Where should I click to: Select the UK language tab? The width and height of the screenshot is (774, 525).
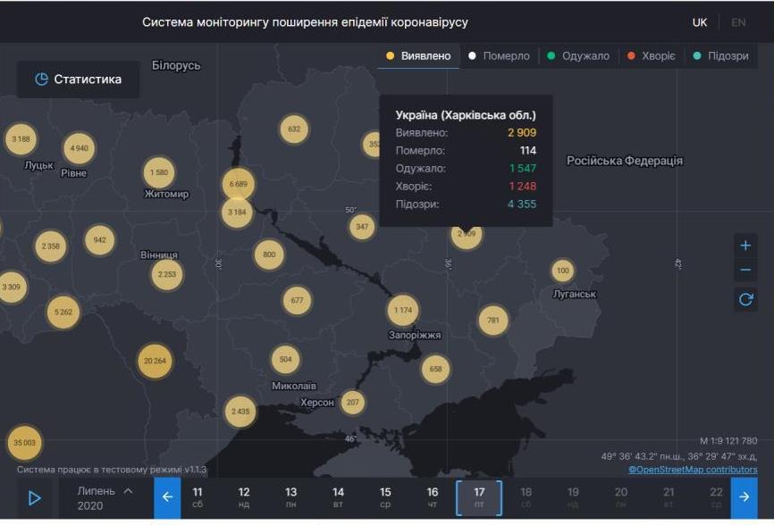[699, 21]
